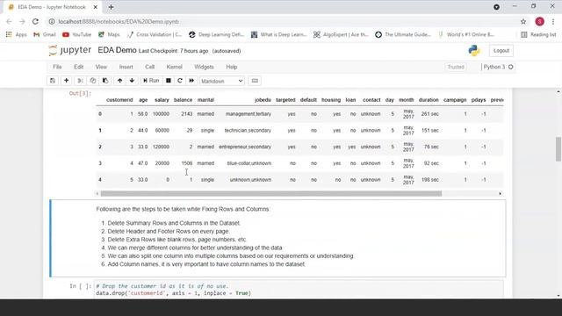
Task: Interrupt the kernel with stop icon
Action: (168, 81)
